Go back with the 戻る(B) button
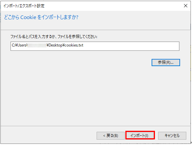 [x=110, y=136]
